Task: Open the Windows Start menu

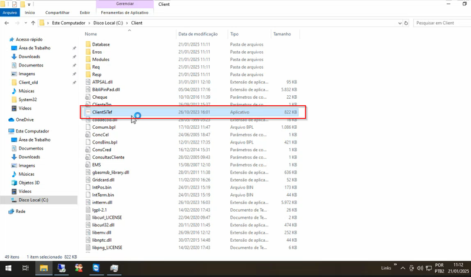Action: 8,268
